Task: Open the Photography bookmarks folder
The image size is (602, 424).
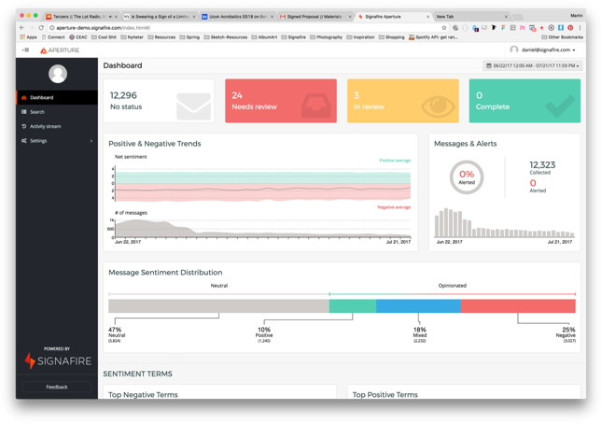Action: click(326, 37)
